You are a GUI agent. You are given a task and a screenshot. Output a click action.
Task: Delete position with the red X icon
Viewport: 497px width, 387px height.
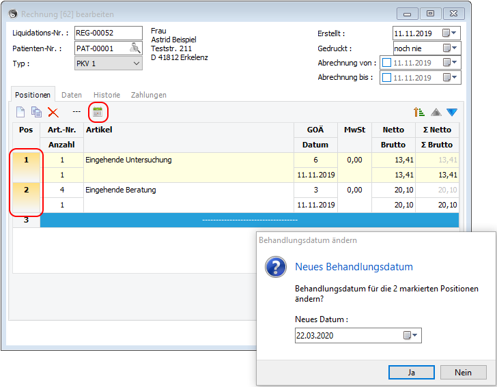click(53, 112)
